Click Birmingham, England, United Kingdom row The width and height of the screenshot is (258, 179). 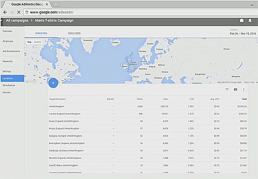click(148, 143)
